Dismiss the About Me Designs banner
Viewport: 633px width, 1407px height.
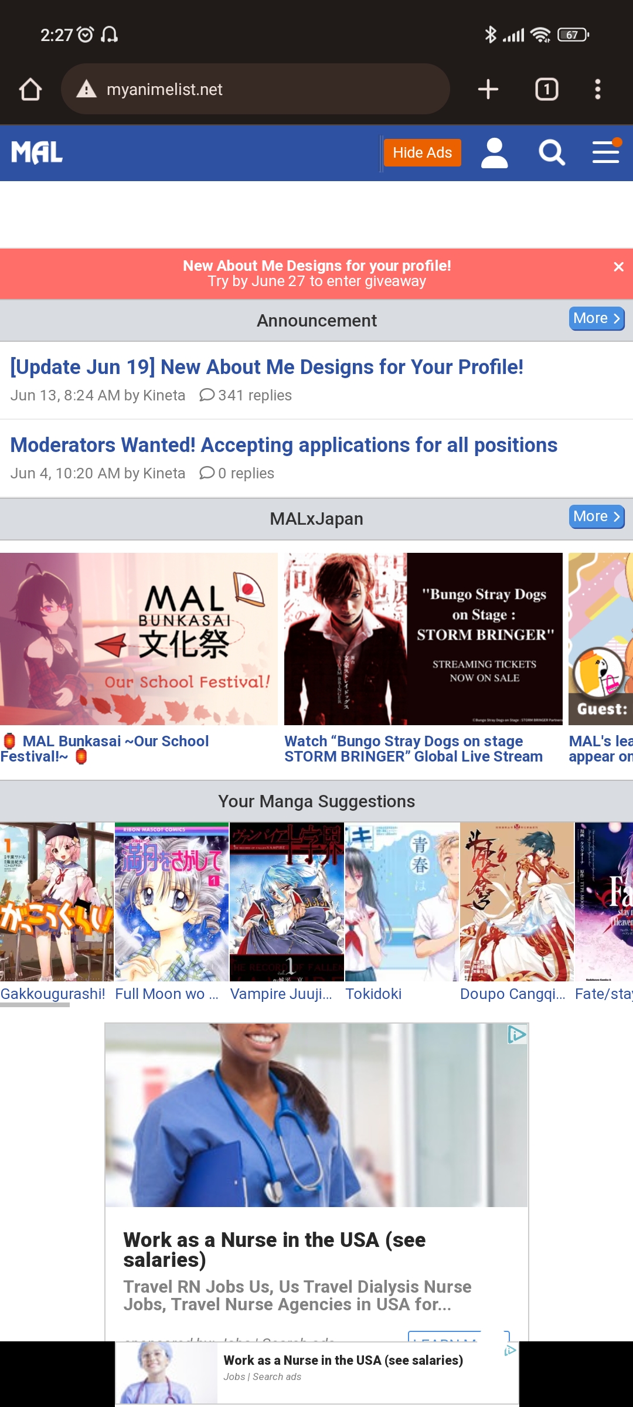pos(618,267)
